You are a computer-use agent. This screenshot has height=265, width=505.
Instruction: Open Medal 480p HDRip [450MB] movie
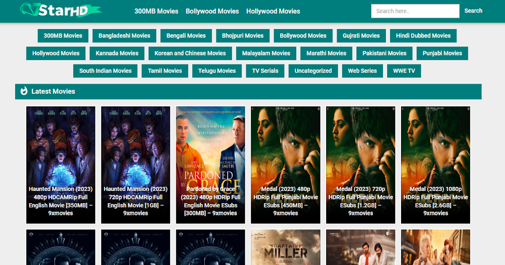285,165
